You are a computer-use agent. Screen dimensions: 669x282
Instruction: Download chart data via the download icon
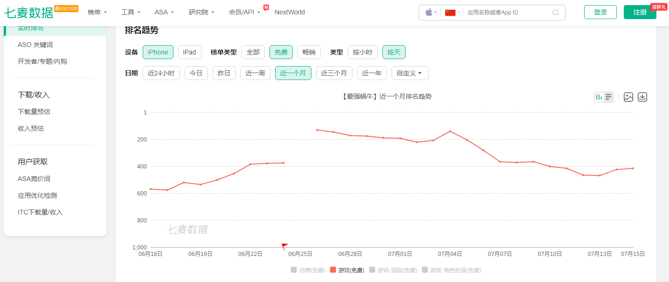642,97
